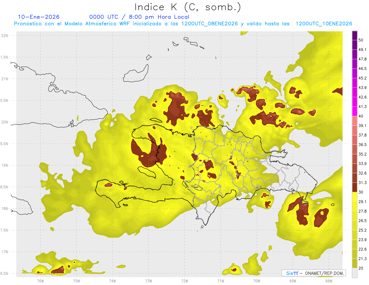The image size is (369, 285).
Task: Click the colorbar value "46.5"
Action: tap(362, 69)
